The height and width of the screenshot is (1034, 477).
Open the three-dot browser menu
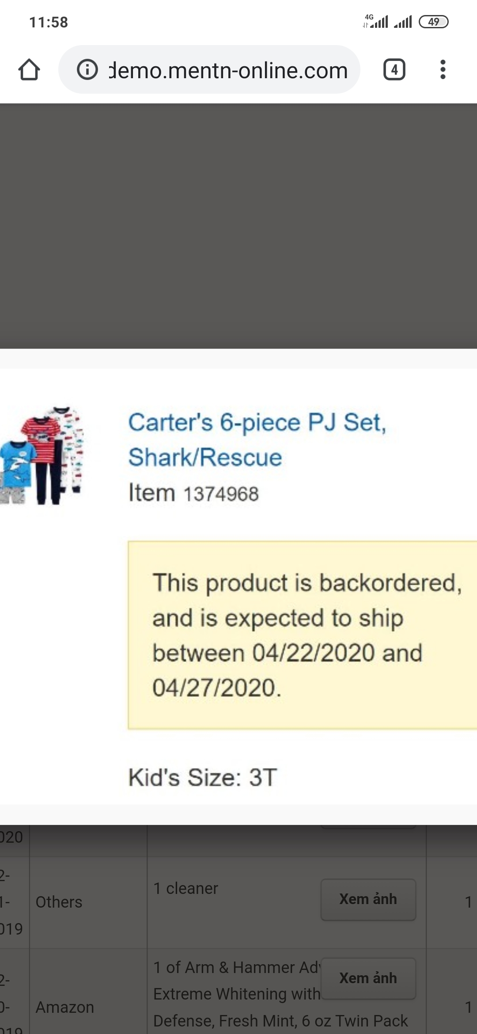click(443, 70)
